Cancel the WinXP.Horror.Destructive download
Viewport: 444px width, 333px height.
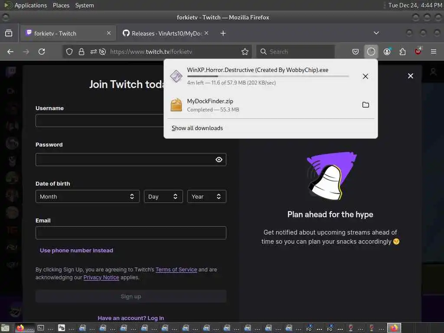[366, 76]
